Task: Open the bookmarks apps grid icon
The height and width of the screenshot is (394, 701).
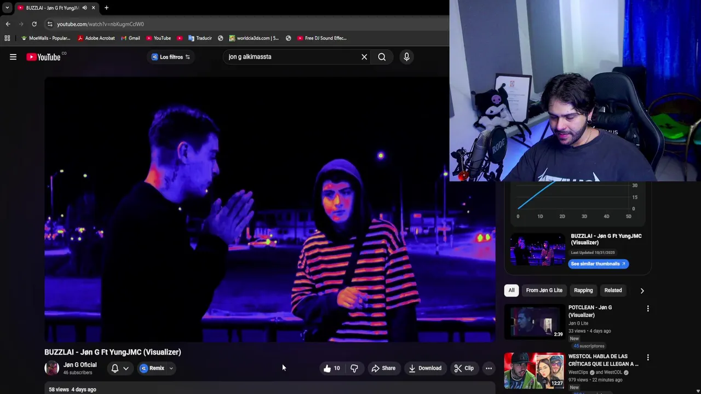Action: [7, 38]
